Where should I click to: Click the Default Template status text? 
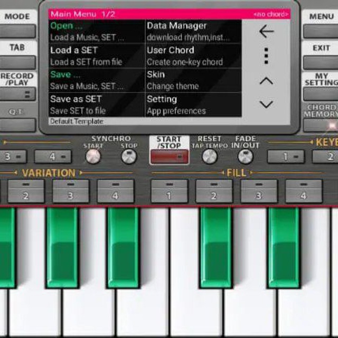77,121
